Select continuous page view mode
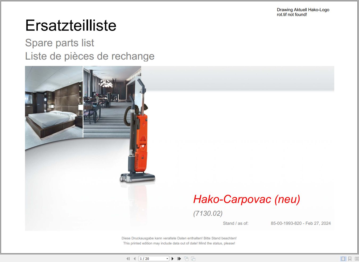Screen dimensions: 359x262 tap(350, 259)
